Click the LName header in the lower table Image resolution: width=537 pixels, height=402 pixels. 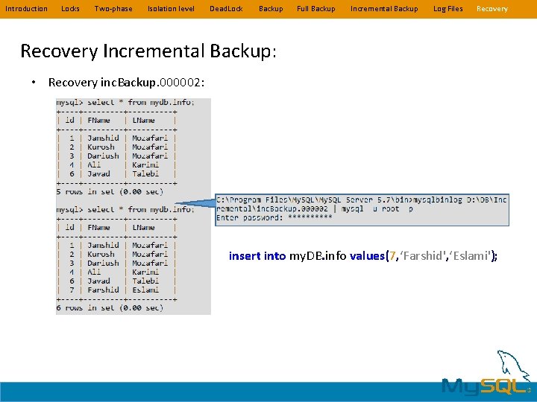point(143,228)
